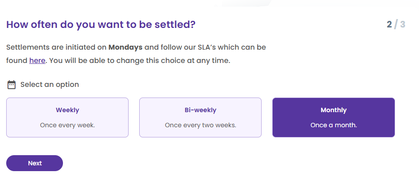Click the "Once a month." description
Screen dimensions: 419x176
click(x=333, y=125)
